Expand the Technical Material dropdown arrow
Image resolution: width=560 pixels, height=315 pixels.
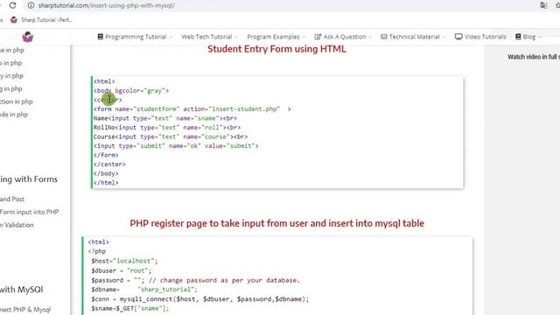(444, 37)
